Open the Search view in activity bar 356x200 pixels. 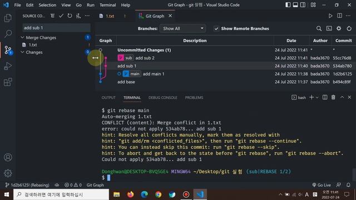click(x=8, y=34)
